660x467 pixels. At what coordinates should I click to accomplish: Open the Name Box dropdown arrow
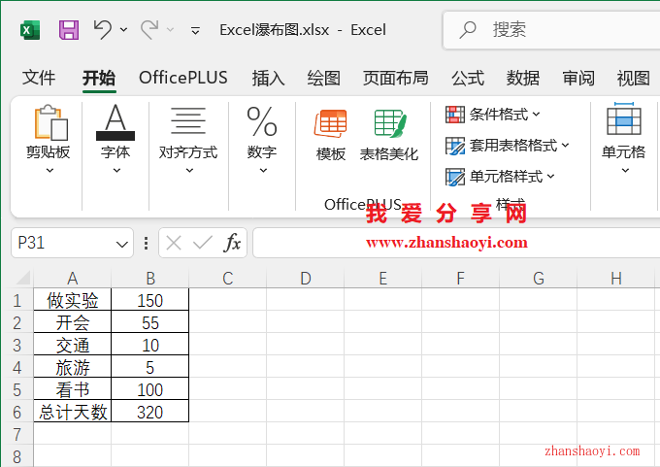(122, 244)
